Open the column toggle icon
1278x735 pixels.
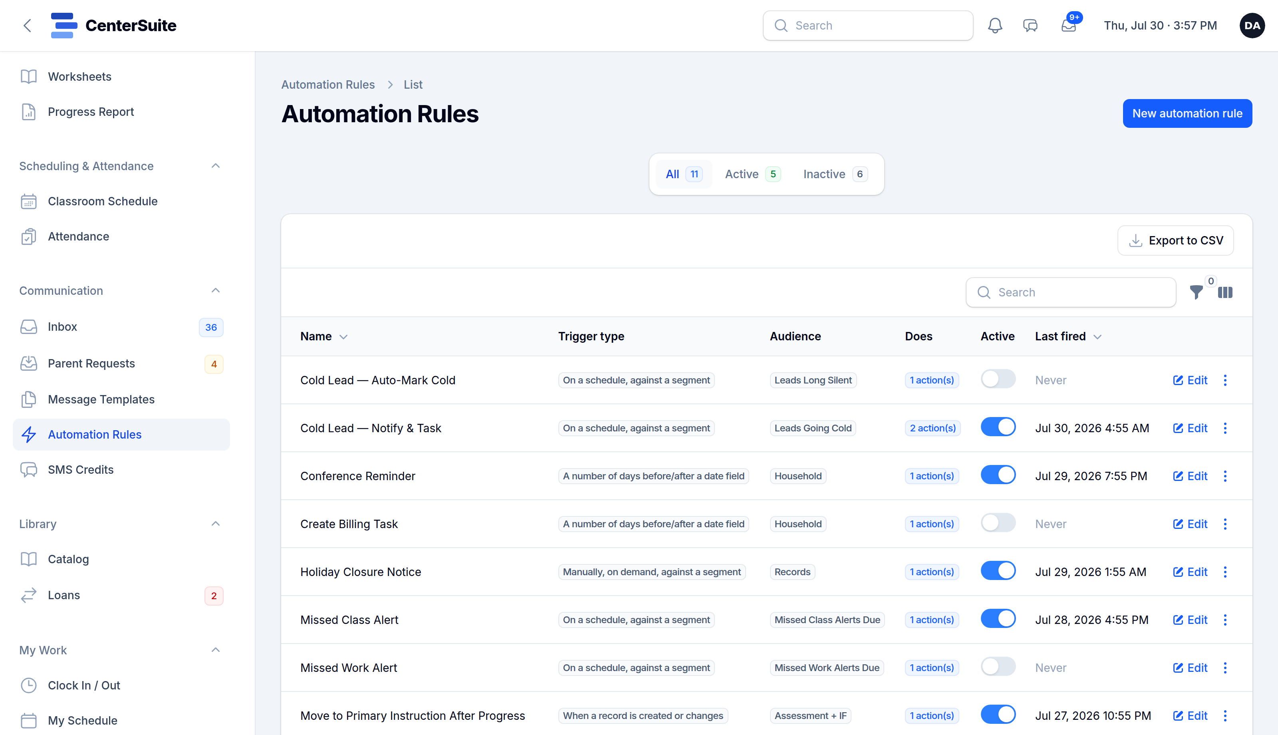pyautogui.click(x=1225, y=292)
